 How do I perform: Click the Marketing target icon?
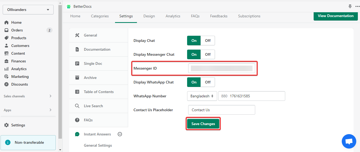(6, 77)
